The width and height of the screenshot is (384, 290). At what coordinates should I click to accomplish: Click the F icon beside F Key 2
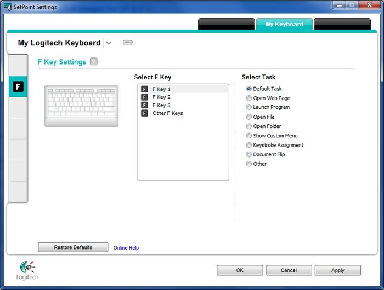(x=144, y=97)
